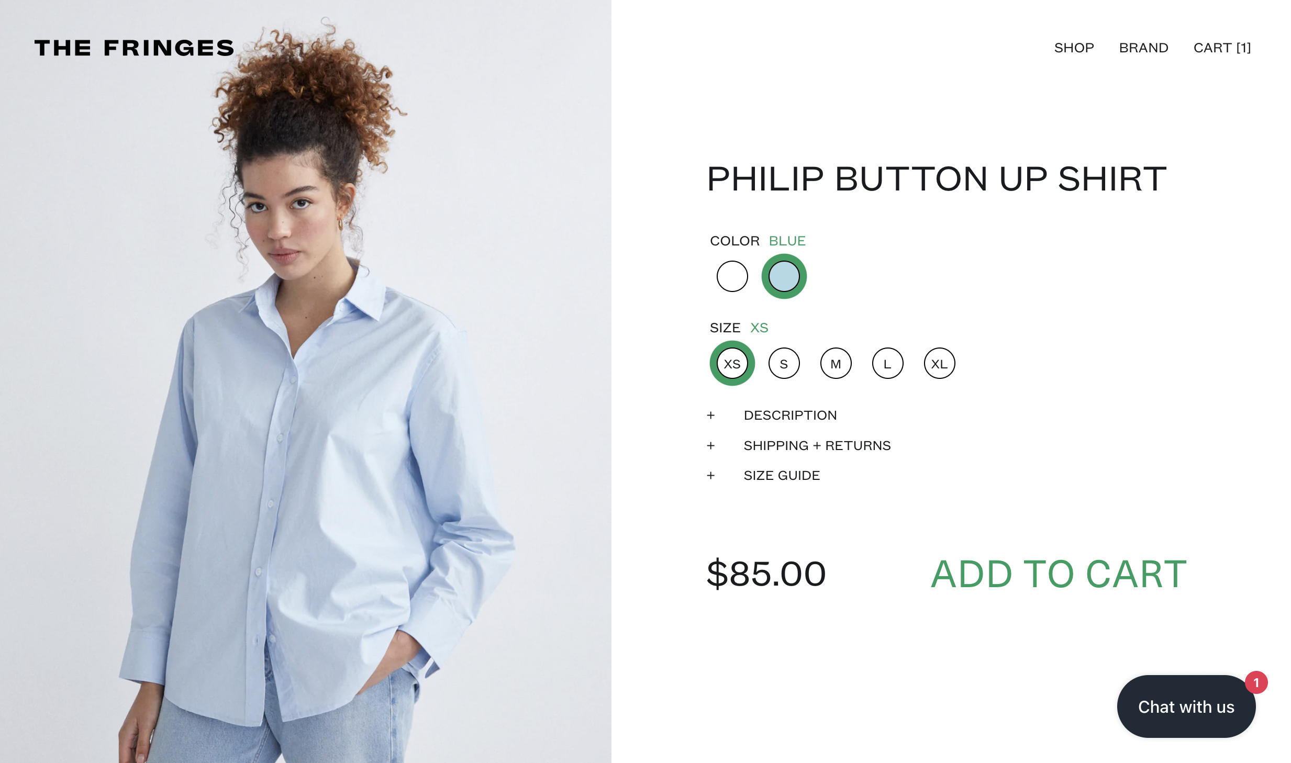The width and height of the screenshot is (1291, 763).
Task: Click Add to Cart
Action: 1059,574
